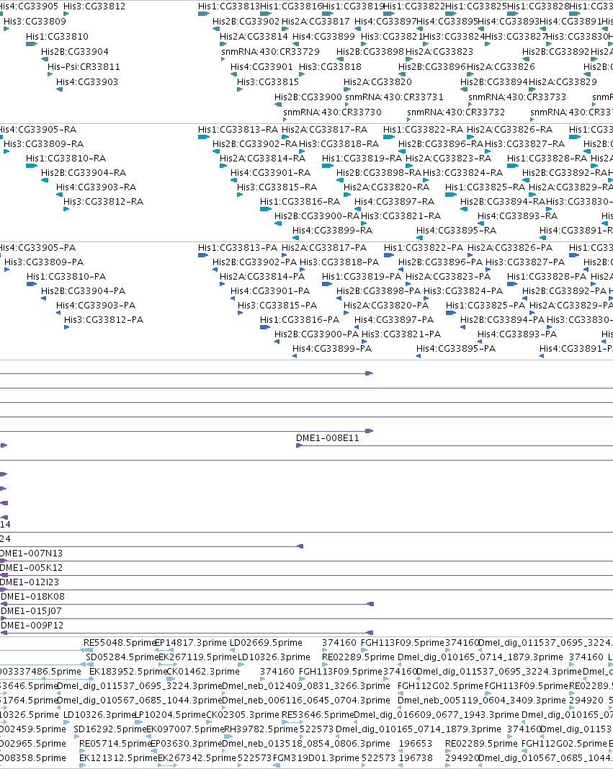The width and height of the screenshot is (613, 769).
Task: Open EST RH39782.5prime label
Action: tap(261, 729)
